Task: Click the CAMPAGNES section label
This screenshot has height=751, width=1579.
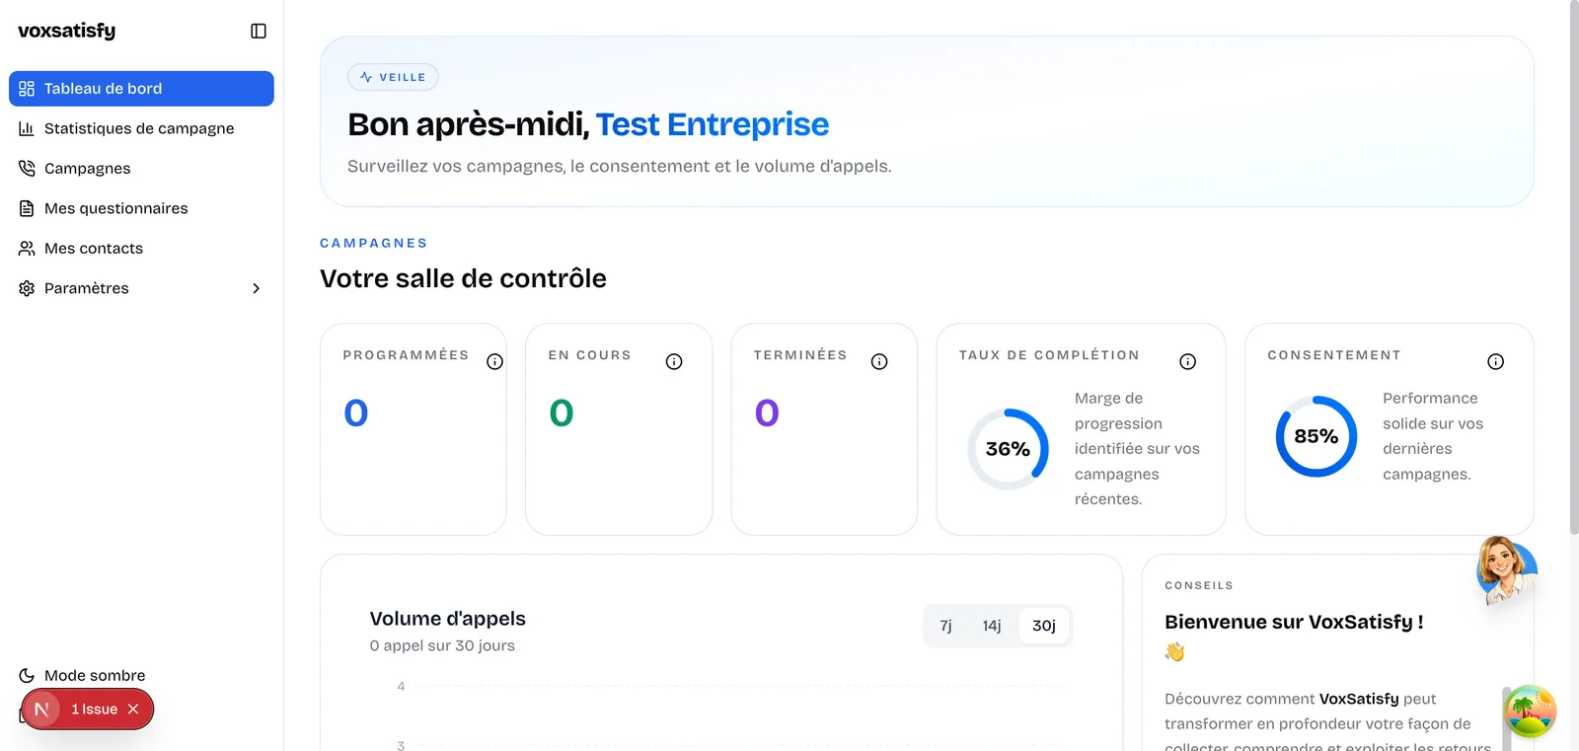Action: tap(374, 243)
